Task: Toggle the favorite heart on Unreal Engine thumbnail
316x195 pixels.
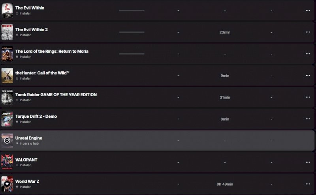Action: pos(7,141)
